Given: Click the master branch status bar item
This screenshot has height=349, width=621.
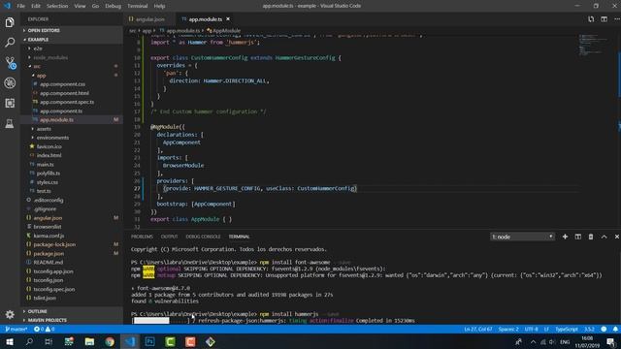Looking at the screenshot, I should click(x=16, y=330).
